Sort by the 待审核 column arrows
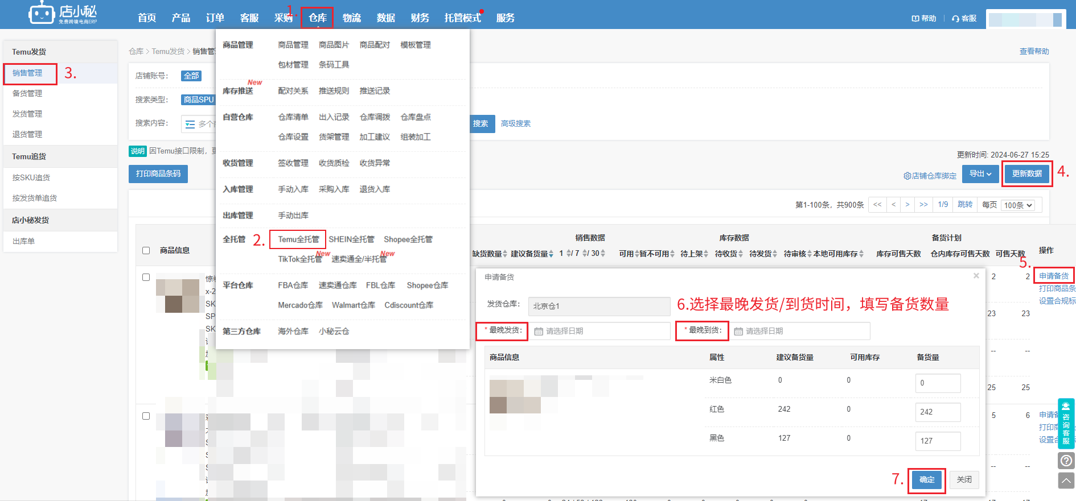 [810, 254]
